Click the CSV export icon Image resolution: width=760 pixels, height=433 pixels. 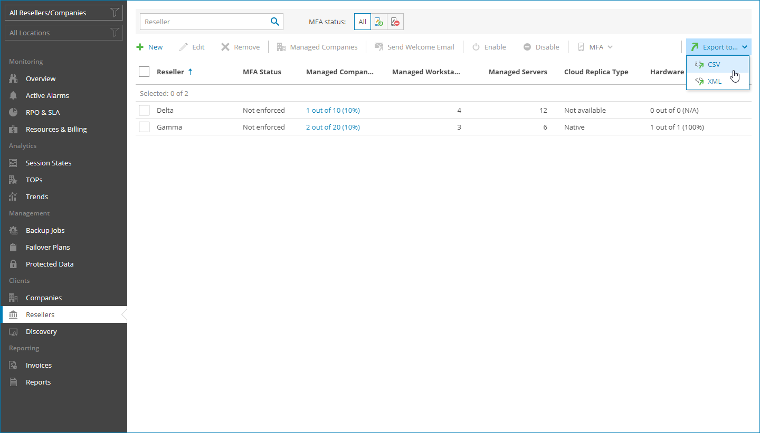(x=699, y=64)
